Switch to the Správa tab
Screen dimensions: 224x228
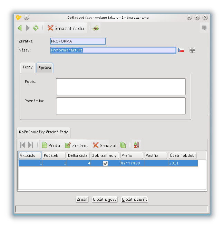click(45, 68)
